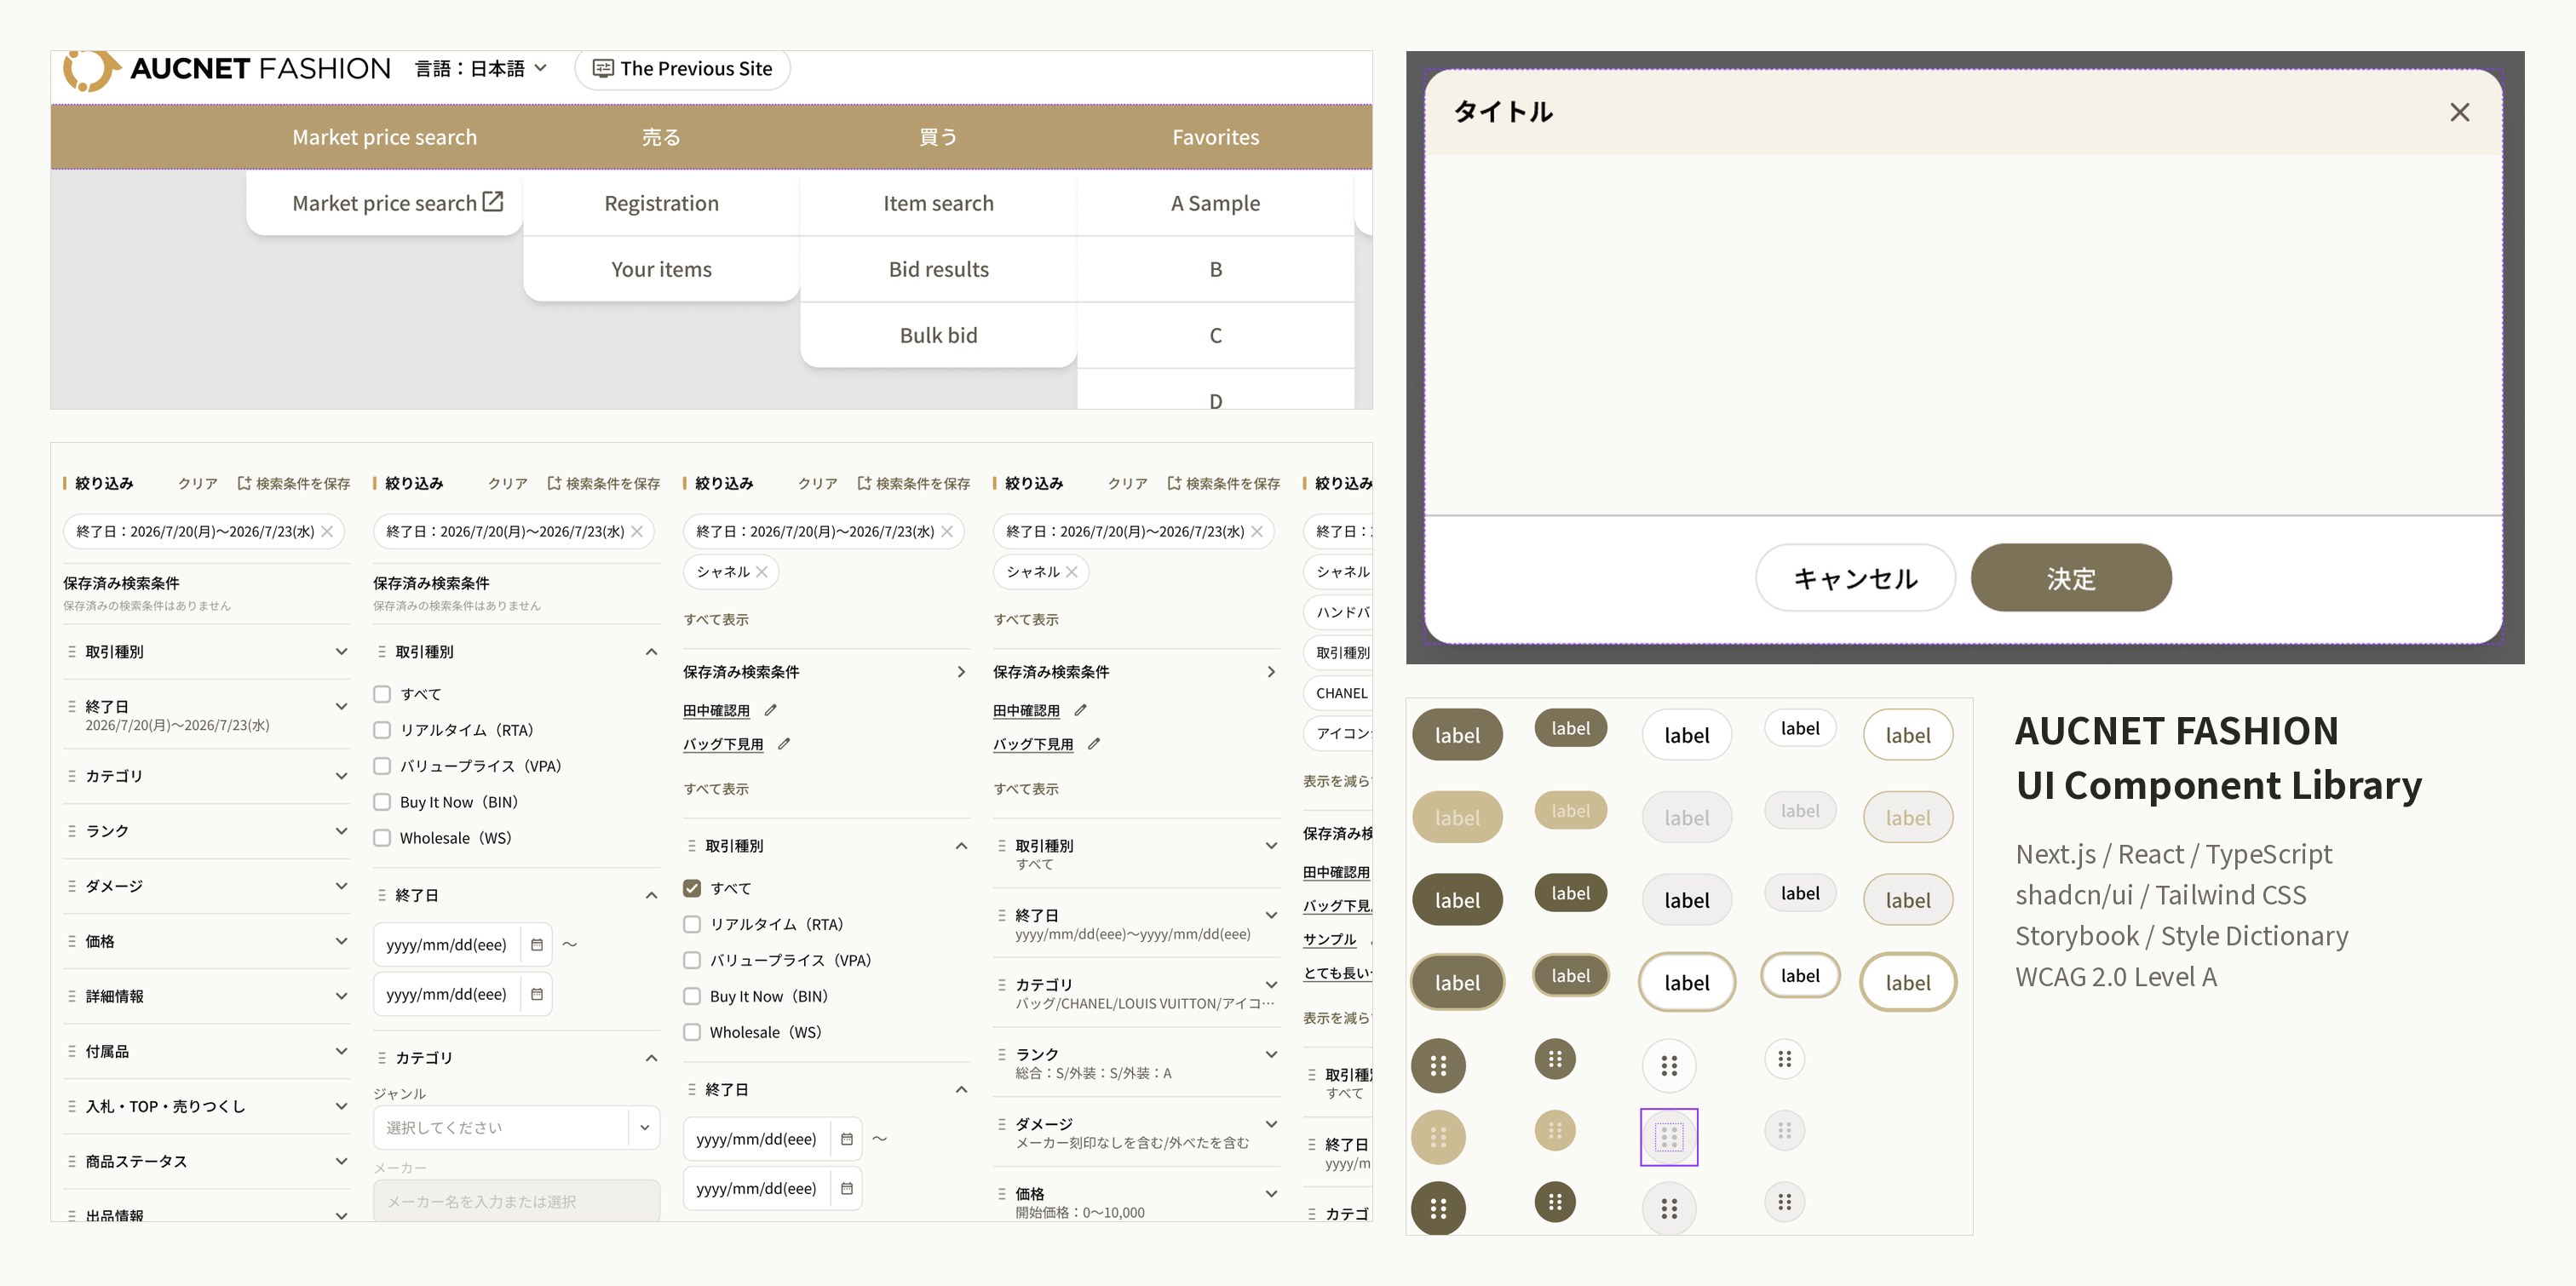The image size is (2576, 1286).
Task: Click the WCAG 2.0 Level A text
Action: 2115,976
